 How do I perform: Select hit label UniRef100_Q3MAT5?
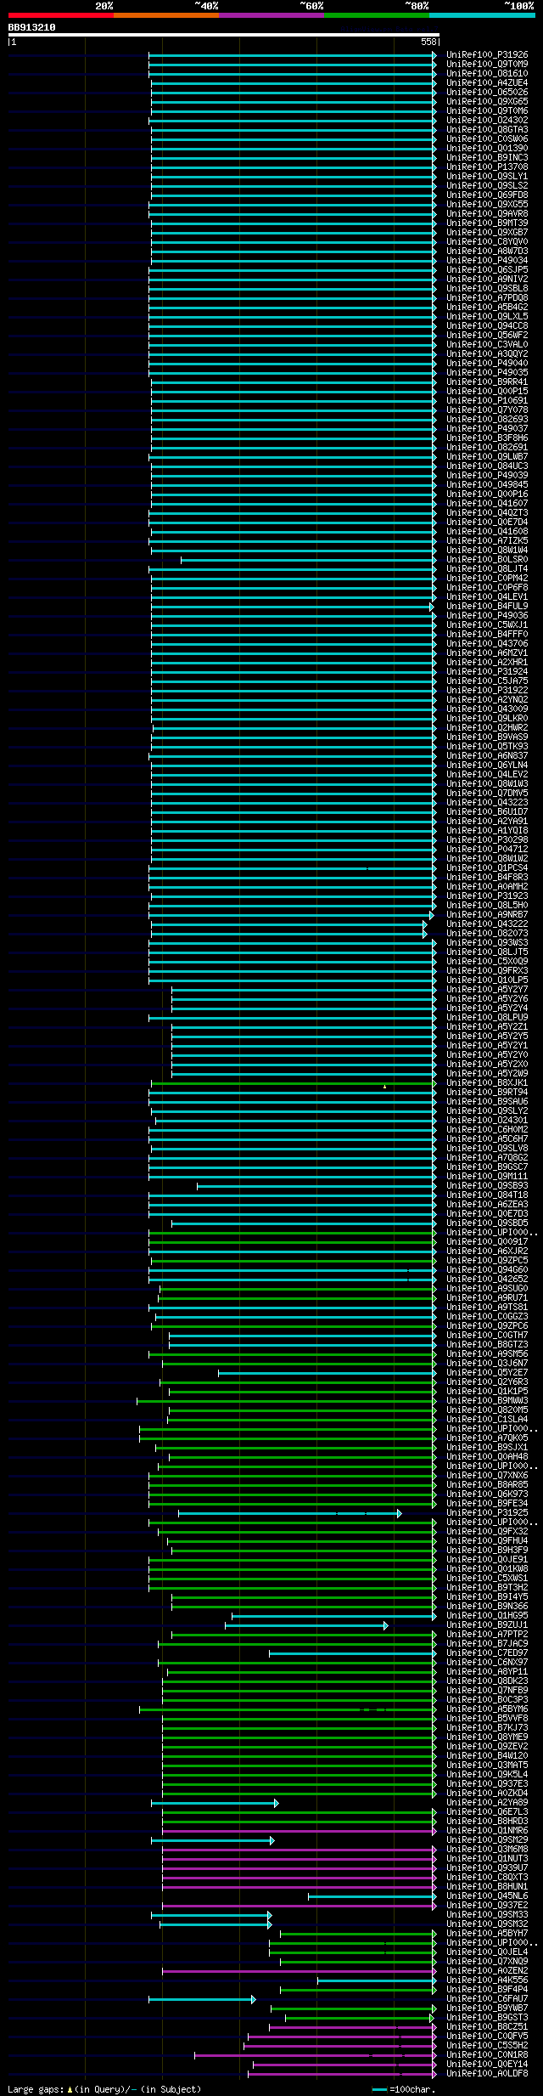[487, 1765]
